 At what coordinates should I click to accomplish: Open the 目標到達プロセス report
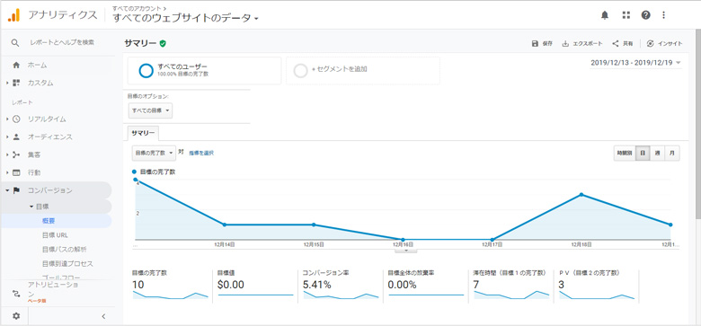(67, 263)
